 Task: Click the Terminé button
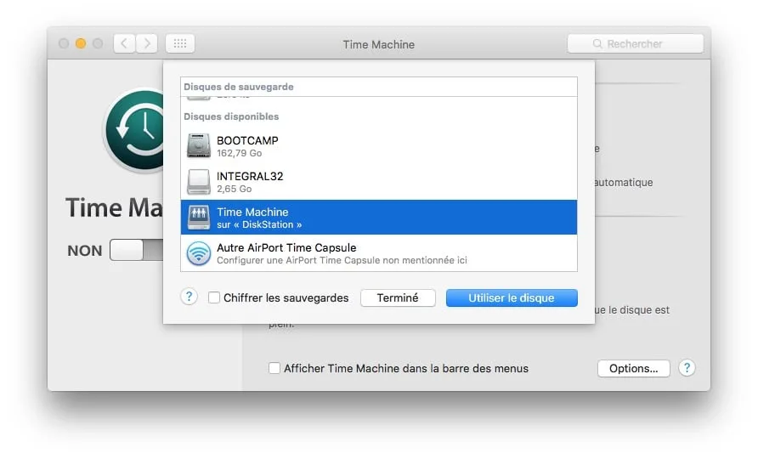tap(398, 297)
